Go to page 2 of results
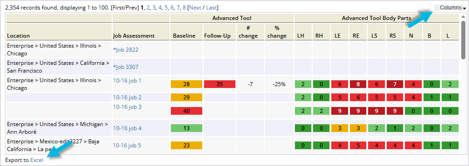The height and width of the screenshot is (166, 469). [x=148, y=8]
